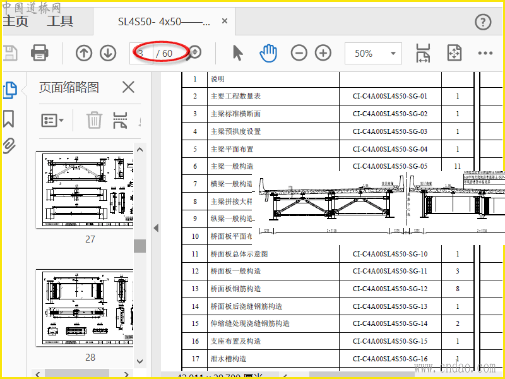Click the print pages icon in thumbnails panel
This screenshot has height=379, width=505.
click(120, 120)
